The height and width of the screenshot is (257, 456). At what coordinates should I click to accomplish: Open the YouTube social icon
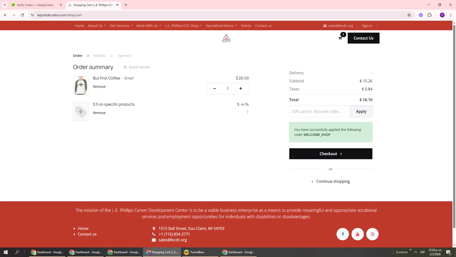(358, 234)
